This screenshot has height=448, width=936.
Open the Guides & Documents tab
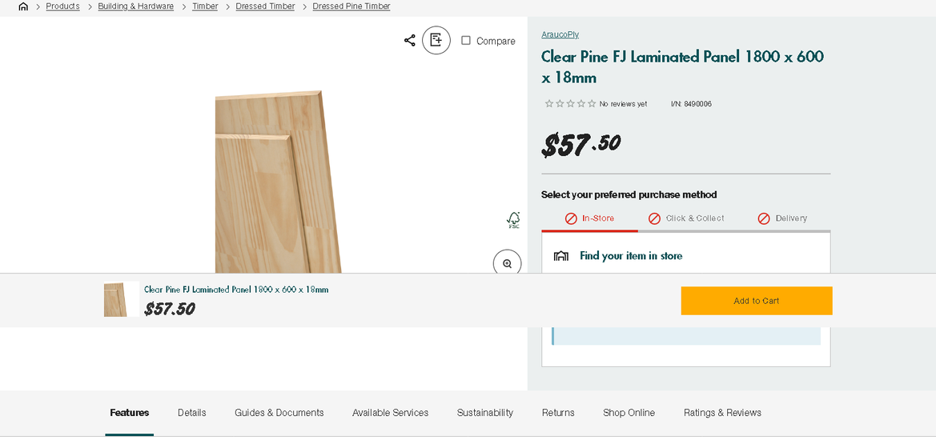[x=279, y=413]
